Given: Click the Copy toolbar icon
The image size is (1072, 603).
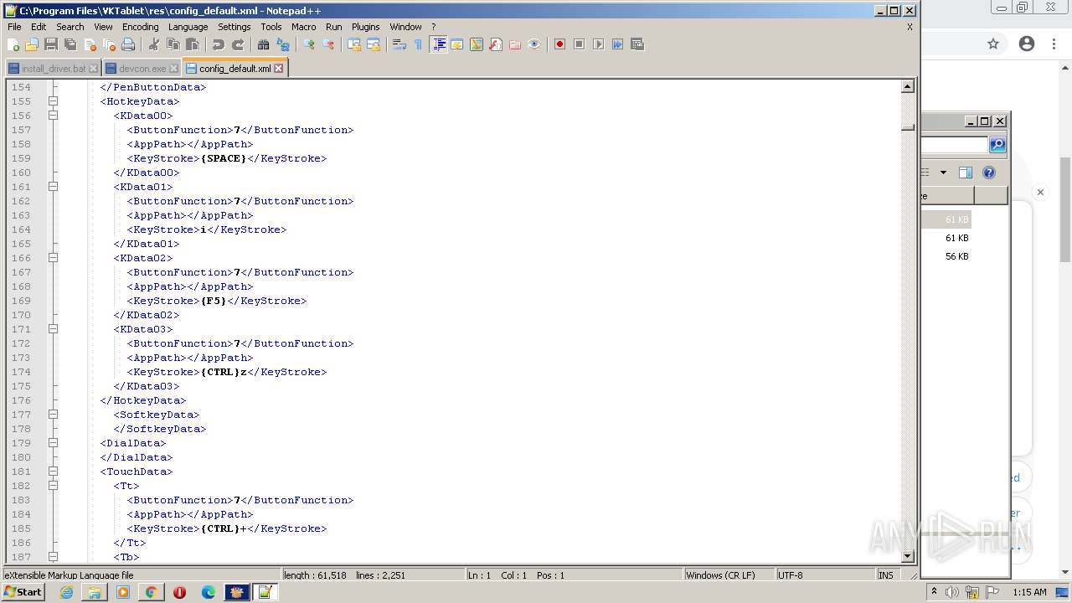Looking at the screenshot, I should coord(173,44).
